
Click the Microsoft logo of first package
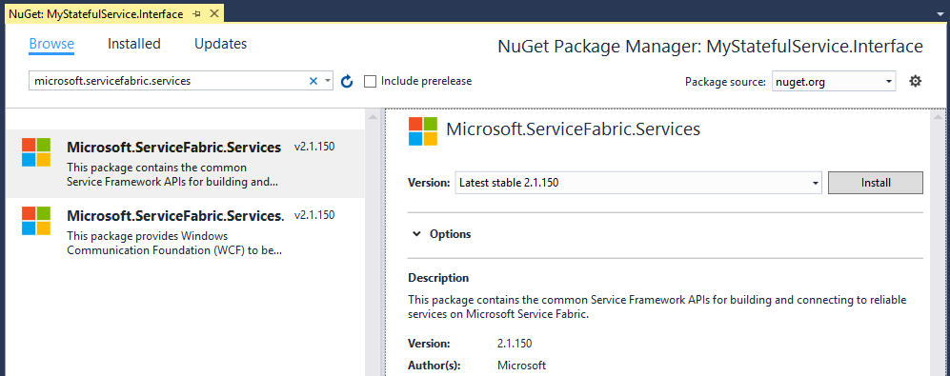pos(36,152)
